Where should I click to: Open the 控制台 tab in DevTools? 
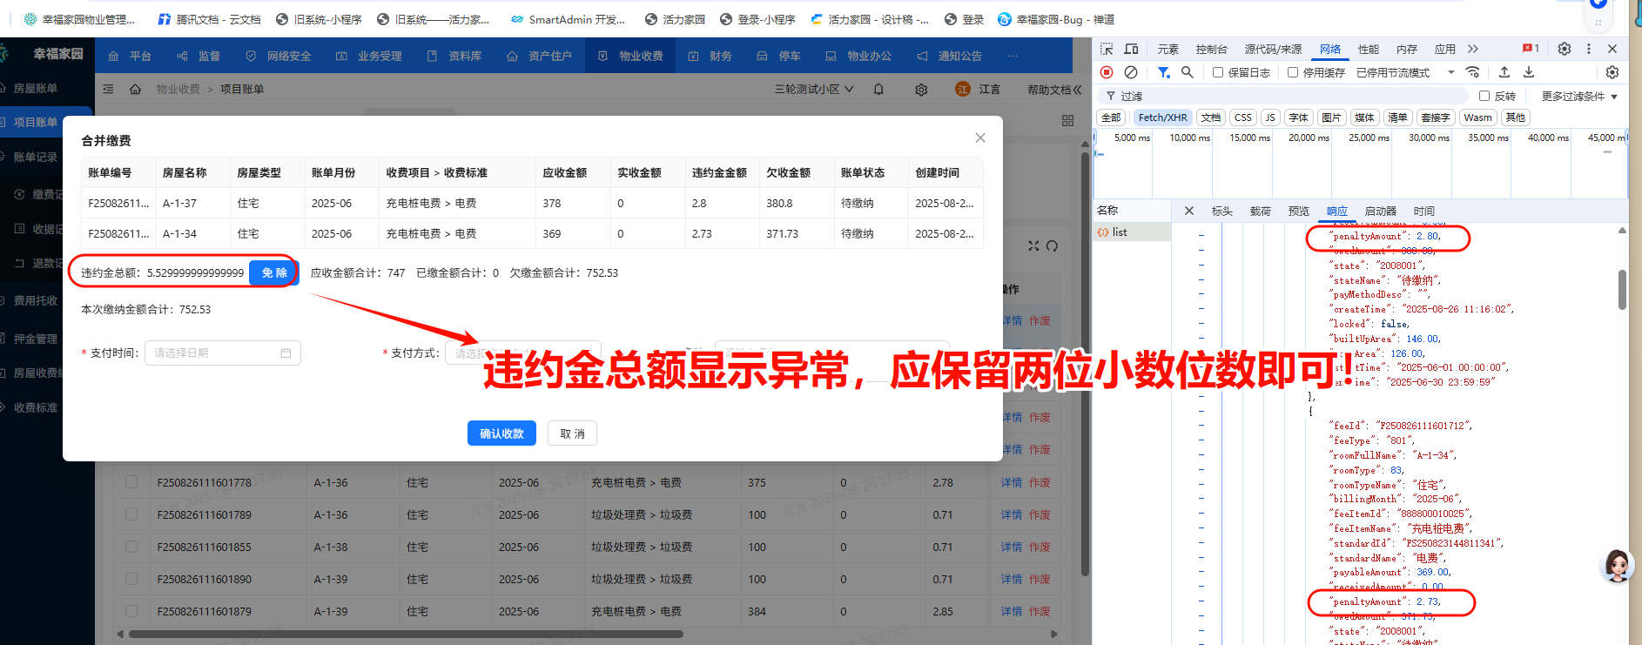tap(1211, 49)
